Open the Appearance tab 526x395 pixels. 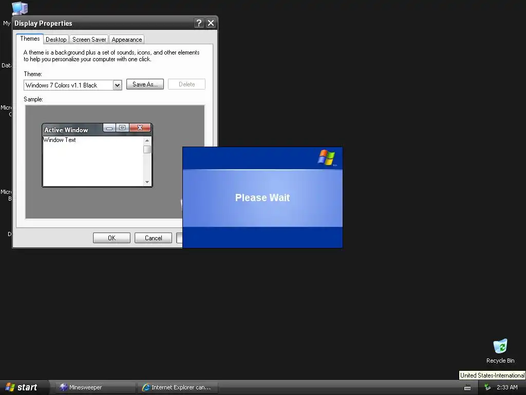(x=127, y=39)
